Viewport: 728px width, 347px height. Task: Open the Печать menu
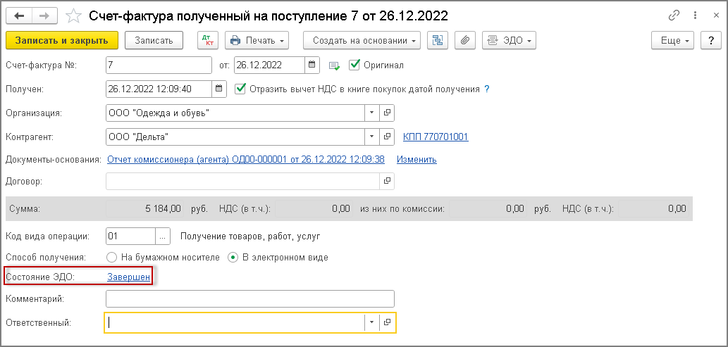click(x=257, y=41)
